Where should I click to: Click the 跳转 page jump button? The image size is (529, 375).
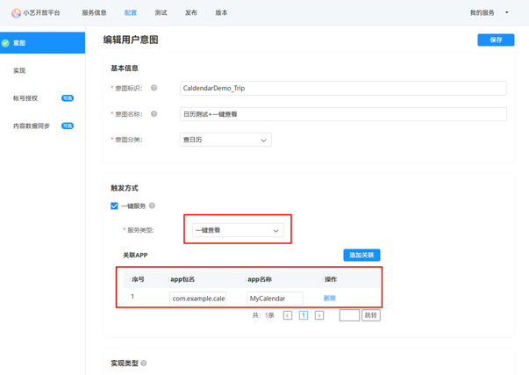[x=371, y=315]
